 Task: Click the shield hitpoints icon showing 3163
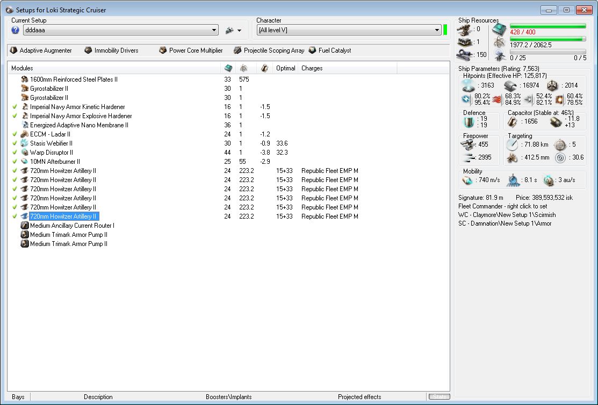point(469,86)
